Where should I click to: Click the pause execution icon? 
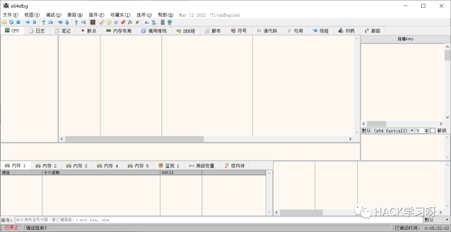coord(35,22)
